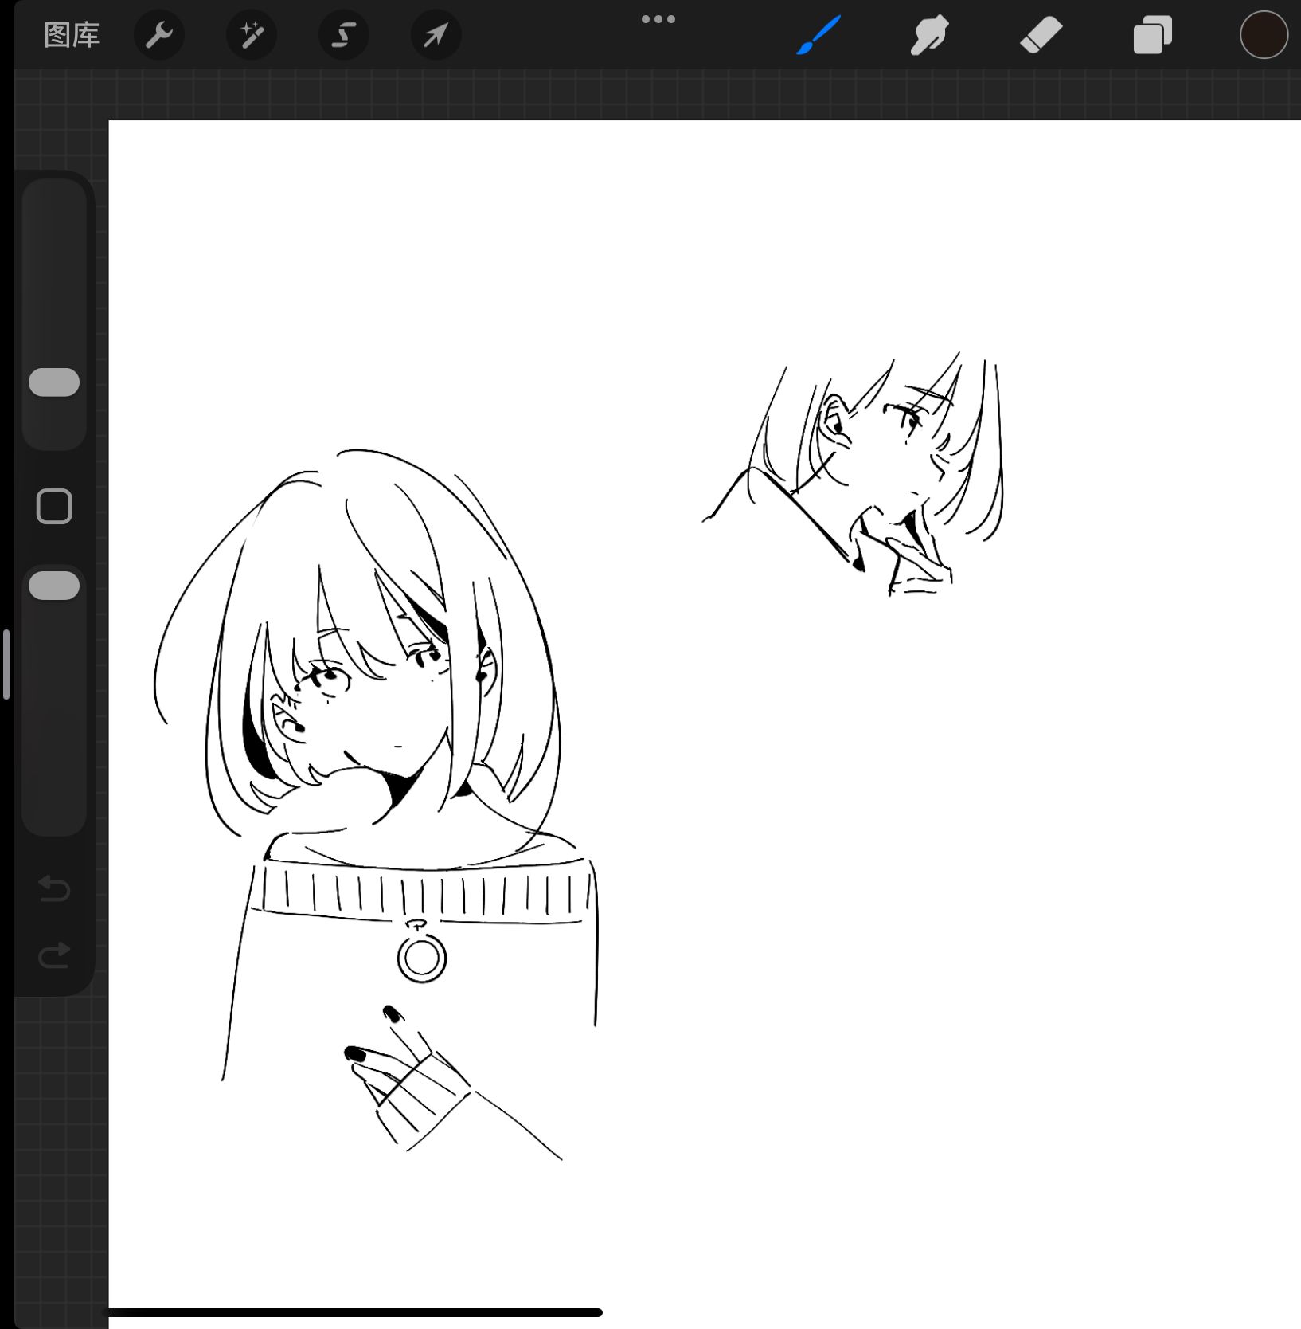Tap the brush size slider handle
1301x1329 pixels.
click(54, 382)
